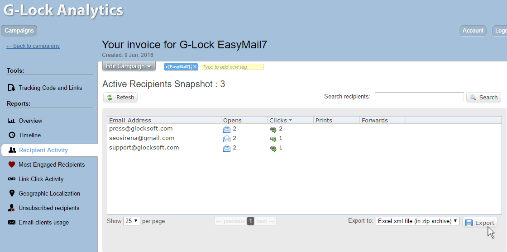The height and width of the screenshot is (252, 507).
Task: Select press@glocksoft.com row
Action: click(x=304, y=129)
